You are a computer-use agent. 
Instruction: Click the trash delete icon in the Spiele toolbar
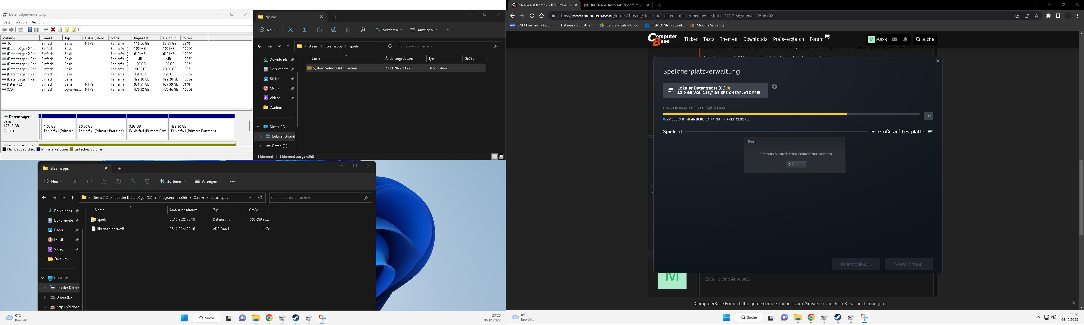click(x=363, y=30)
